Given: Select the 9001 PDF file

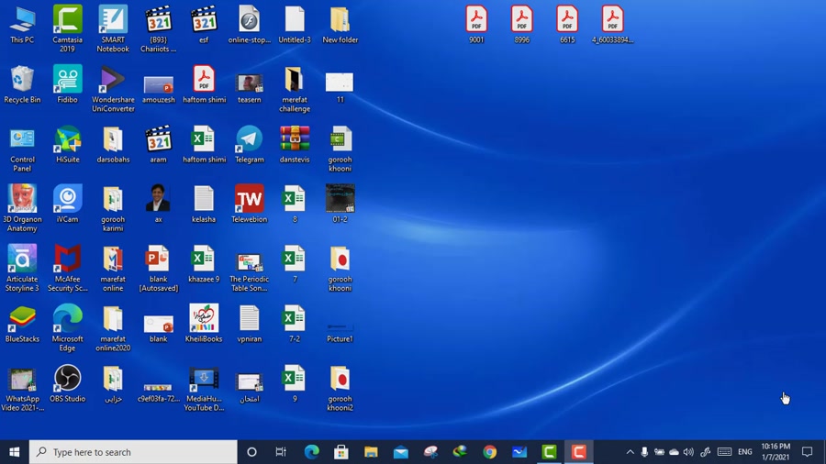Looking at the screenshot, I should pos(476,20).
